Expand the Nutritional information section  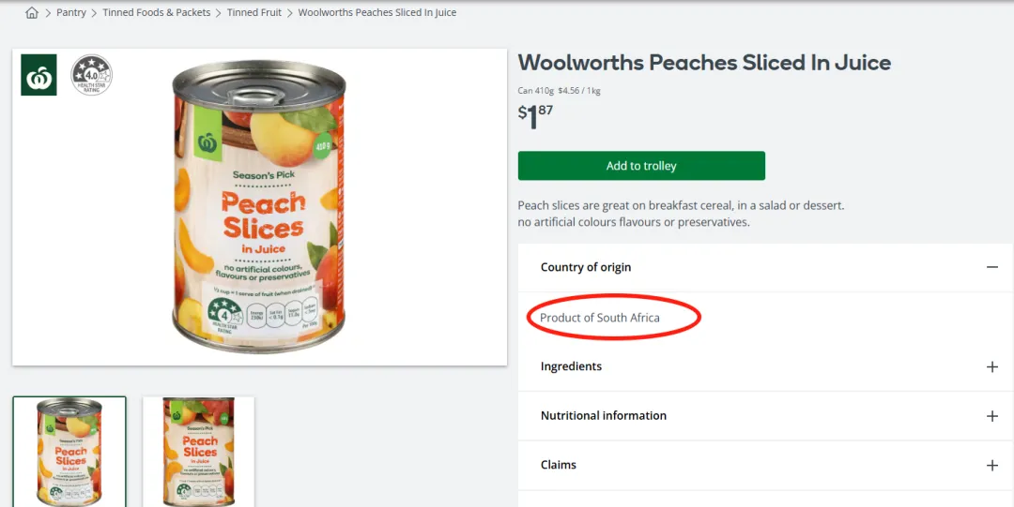point(603,416)
